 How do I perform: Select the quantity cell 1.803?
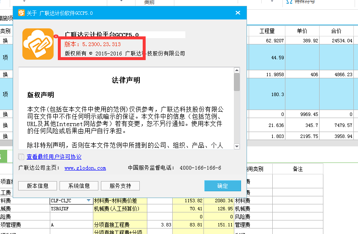267,136
